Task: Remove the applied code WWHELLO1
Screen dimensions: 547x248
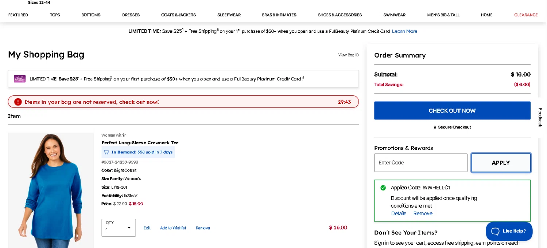Action: [423, 214]
